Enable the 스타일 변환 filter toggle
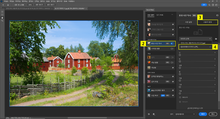Image resolution: width=220 pixels, height=119 pixels. (x=172, y=49)
